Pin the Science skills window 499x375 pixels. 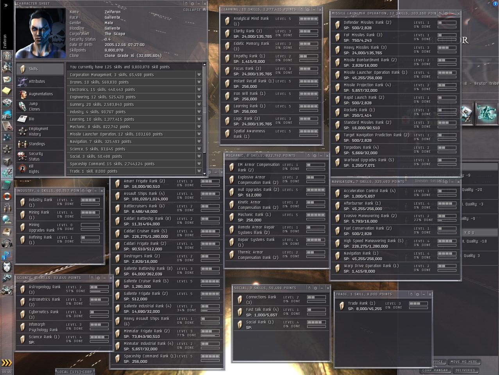click(98, 278)
